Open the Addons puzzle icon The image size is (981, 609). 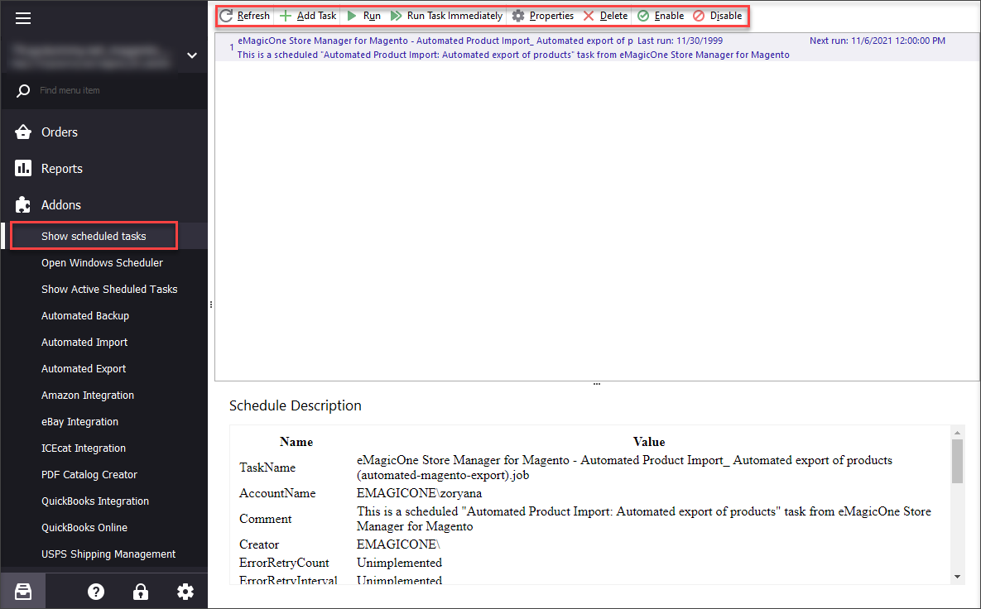(23, 204)
